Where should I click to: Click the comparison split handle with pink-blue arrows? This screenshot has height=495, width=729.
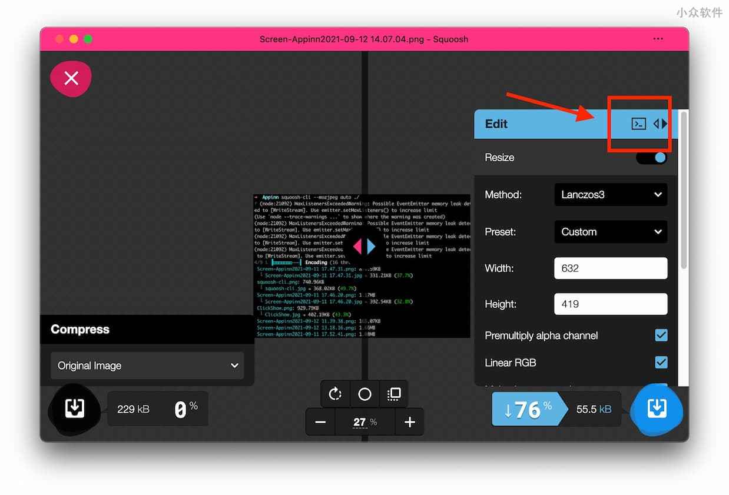pyautogui.click(x=364, y=246)
